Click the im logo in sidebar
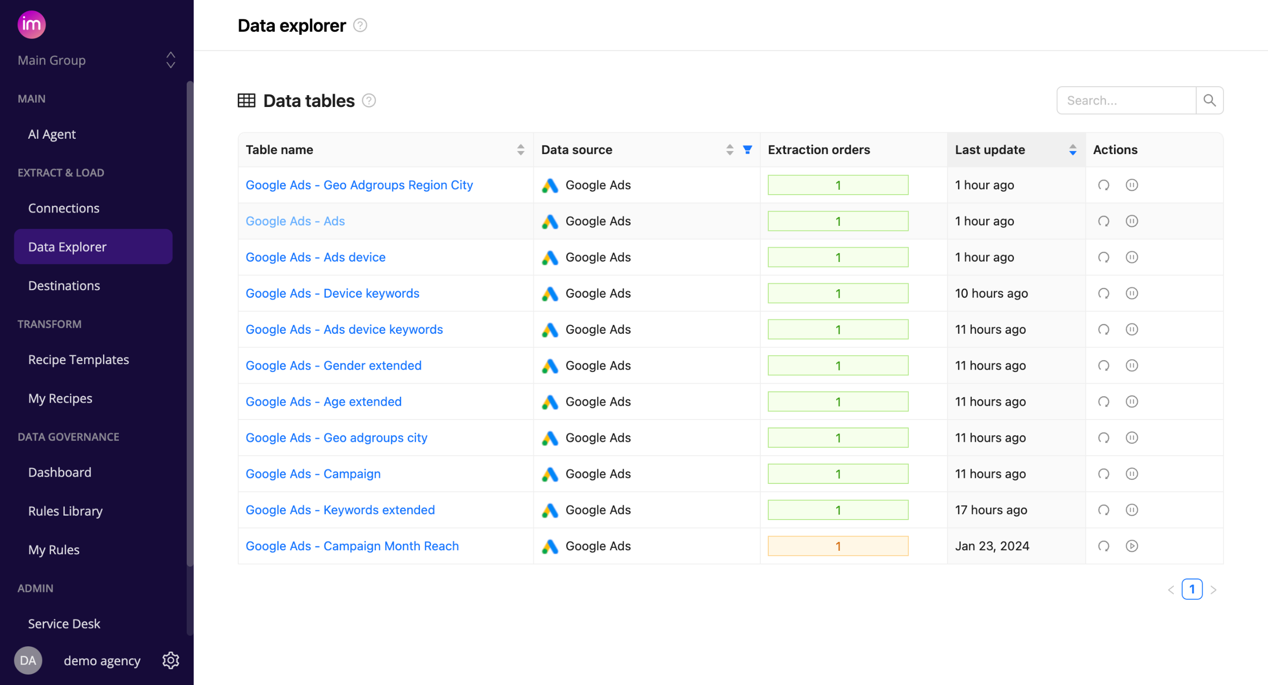 point(32,24)
